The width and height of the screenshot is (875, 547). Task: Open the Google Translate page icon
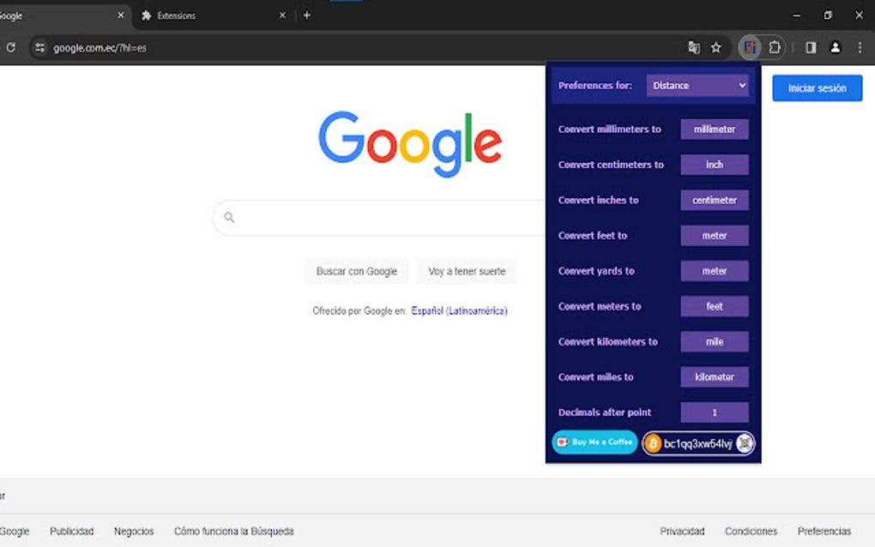(x=694, y=47)
